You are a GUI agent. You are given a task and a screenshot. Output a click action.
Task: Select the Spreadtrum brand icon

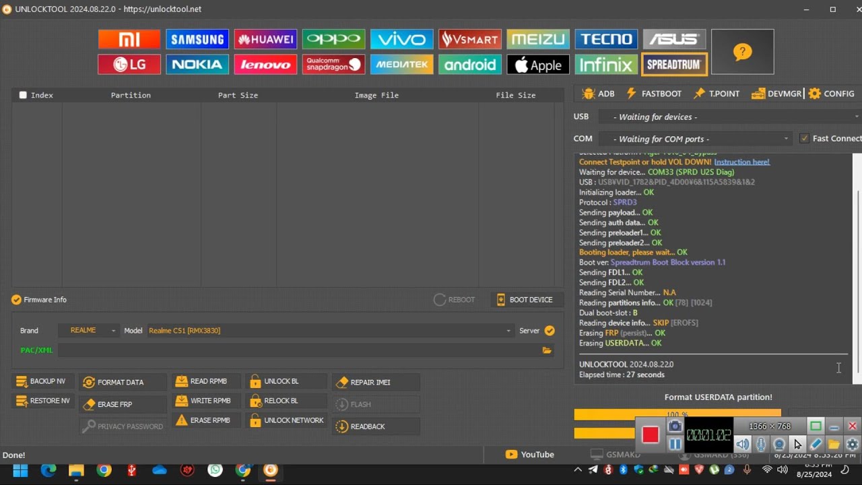(x=674, y=65)
